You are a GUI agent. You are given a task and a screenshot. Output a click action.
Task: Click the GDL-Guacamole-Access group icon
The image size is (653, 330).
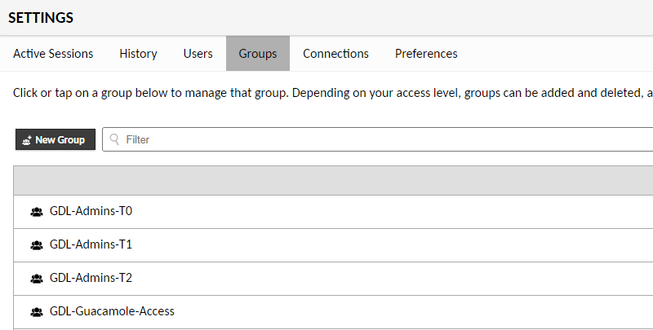pyautogui.click(x=36, y=312)
